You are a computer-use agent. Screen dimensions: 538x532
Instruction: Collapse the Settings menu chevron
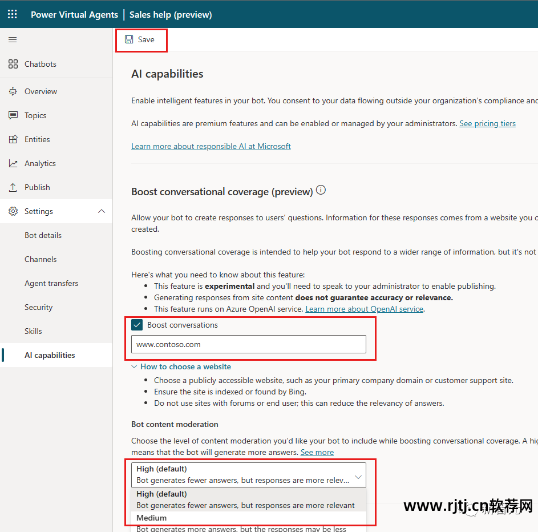click(102, 211)
